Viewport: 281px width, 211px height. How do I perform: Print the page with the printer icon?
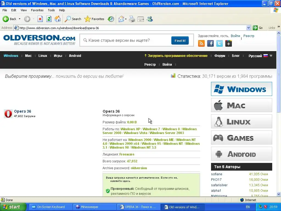132,19
